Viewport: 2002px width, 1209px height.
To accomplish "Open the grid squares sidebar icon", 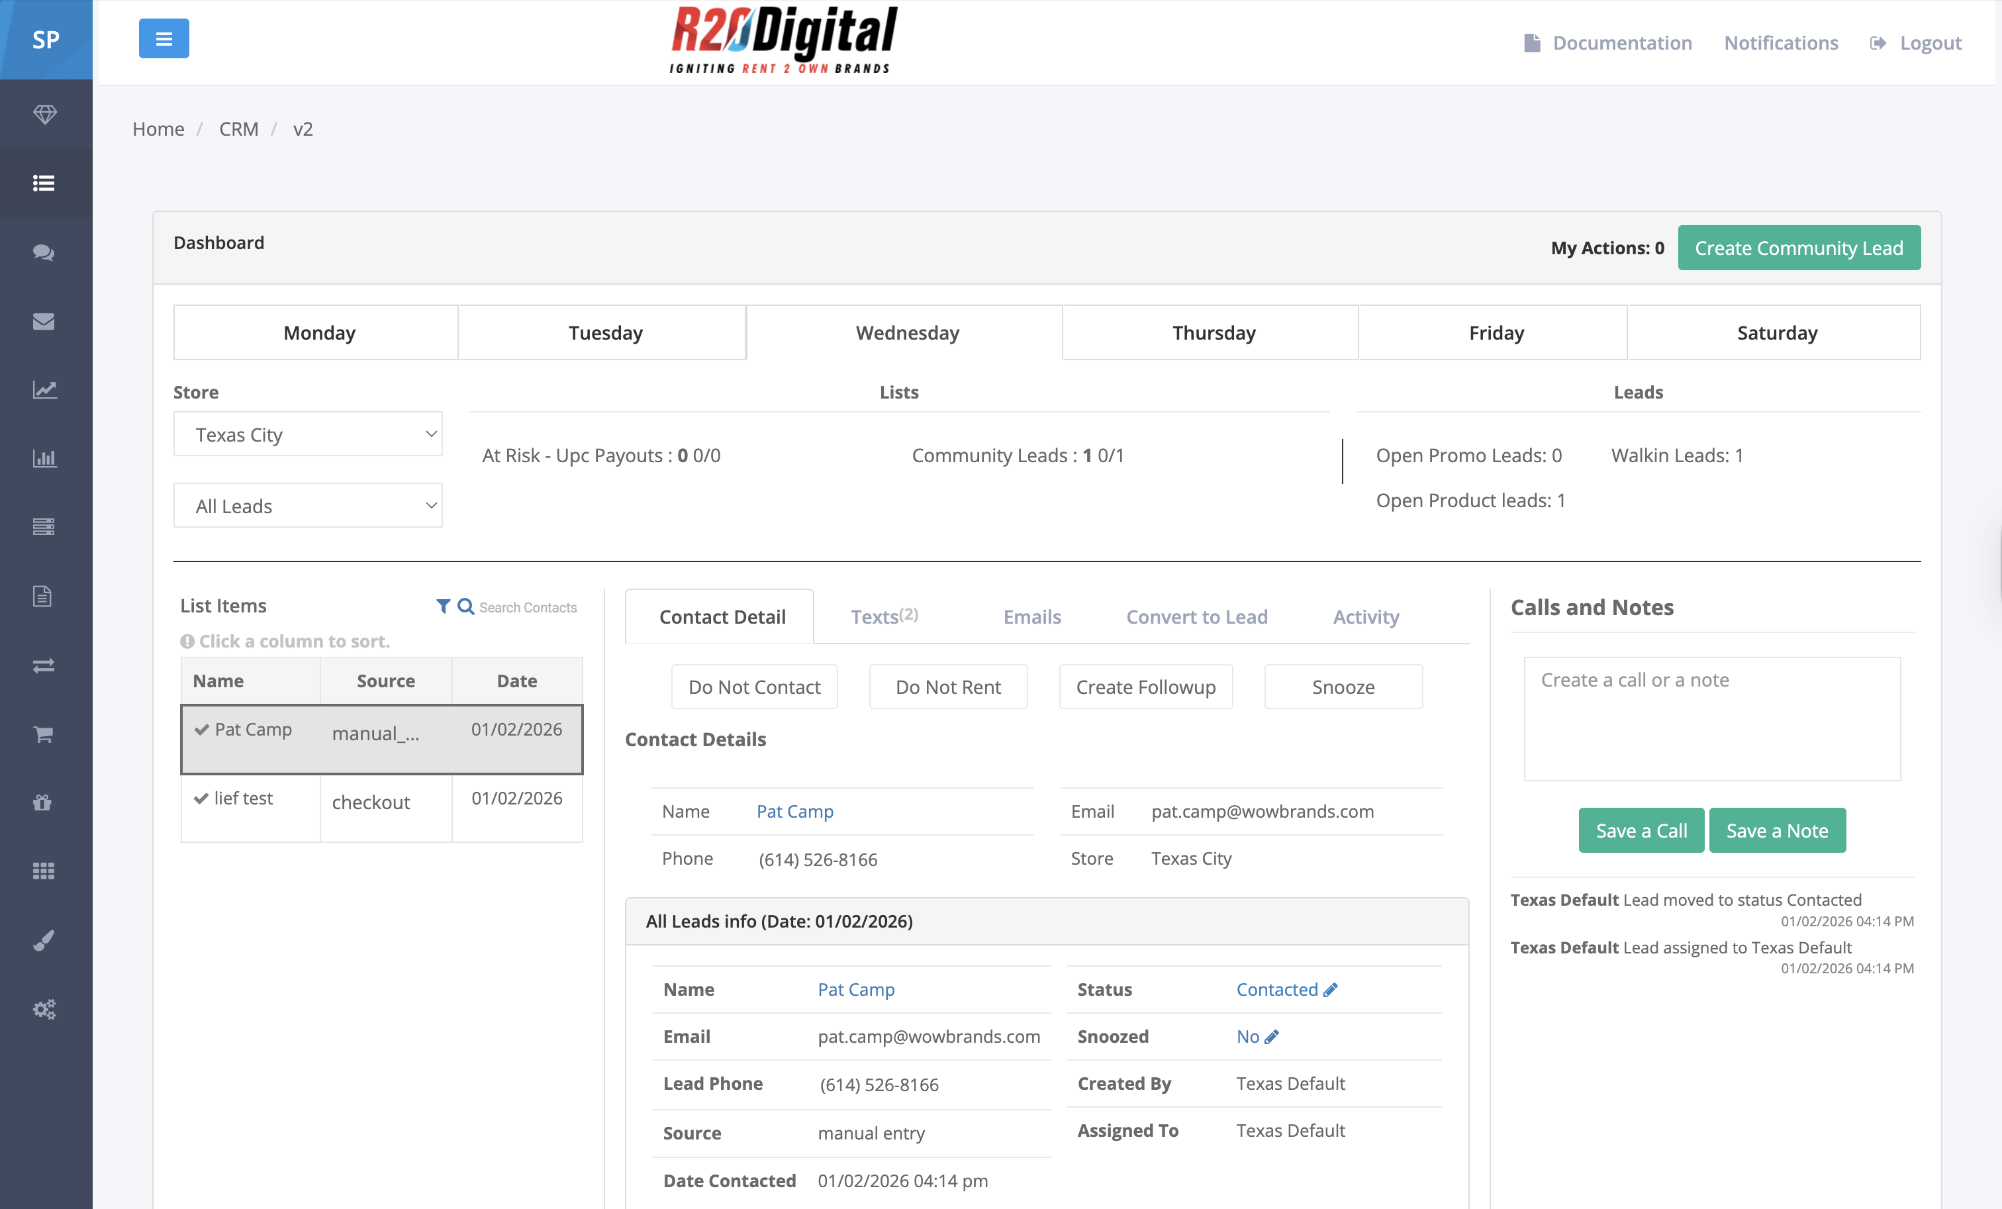I will point(44,871).
